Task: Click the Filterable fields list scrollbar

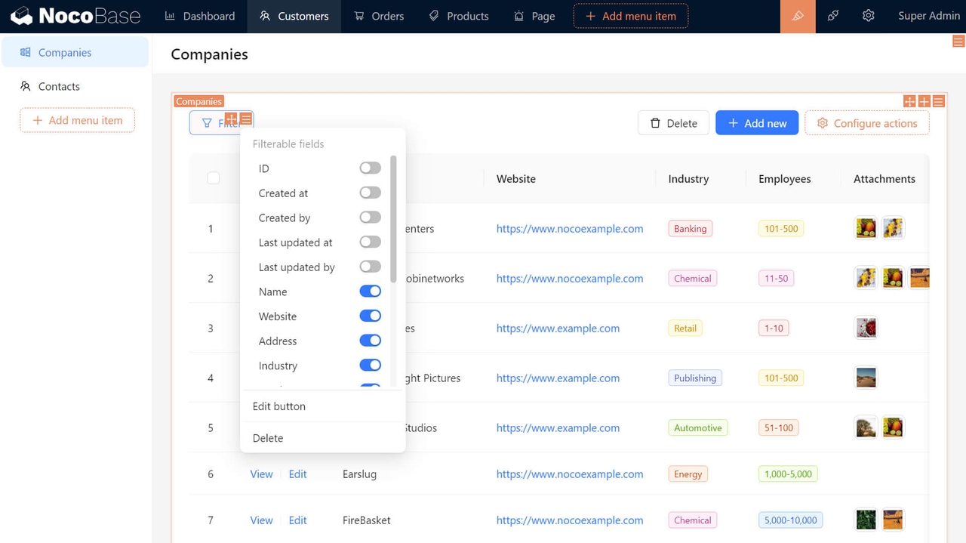Action: click(x=393, y=219)
